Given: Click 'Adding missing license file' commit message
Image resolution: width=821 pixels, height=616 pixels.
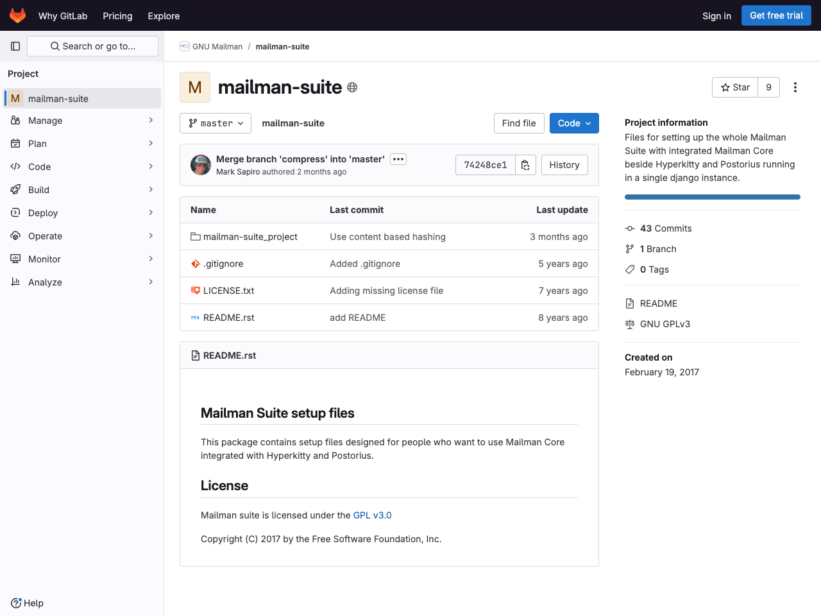Looking at the screenshot, I should pos(386,291).
